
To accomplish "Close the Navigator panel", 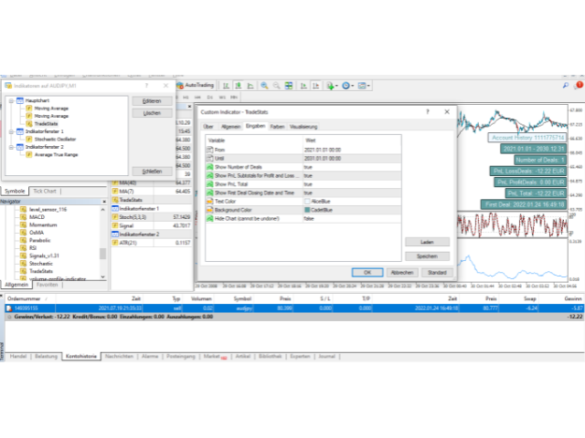I will point(104,202).
